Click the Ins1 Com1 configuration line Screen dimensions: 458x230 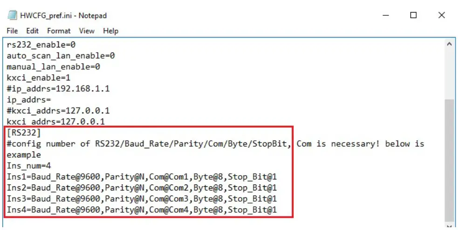(142, 177)
